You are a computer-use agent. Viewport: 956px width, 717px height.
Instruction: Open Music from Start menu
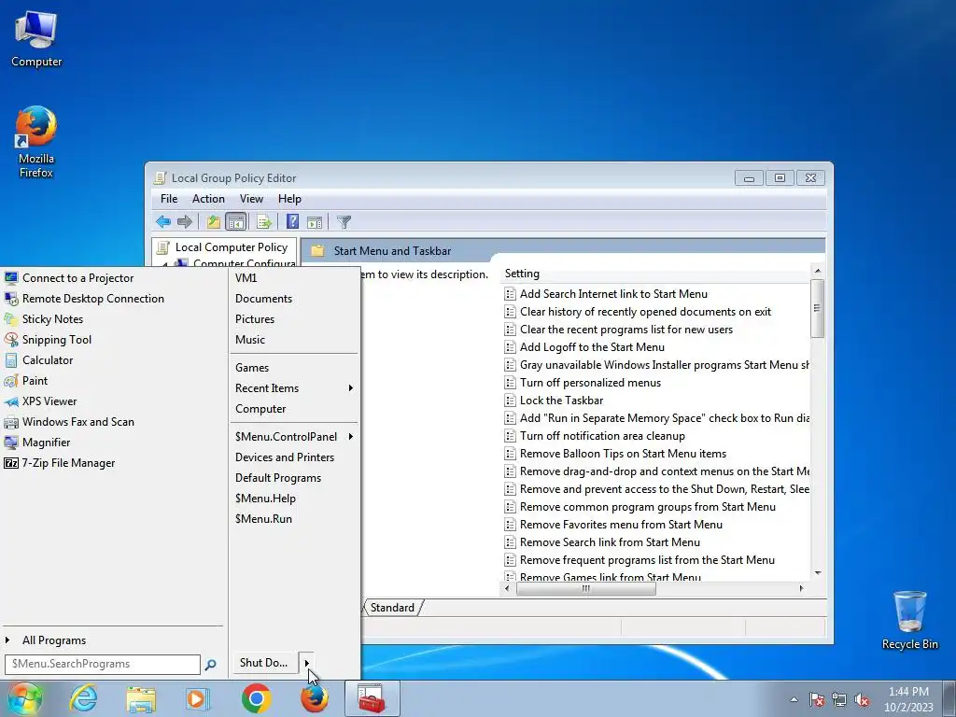(250, 340)
